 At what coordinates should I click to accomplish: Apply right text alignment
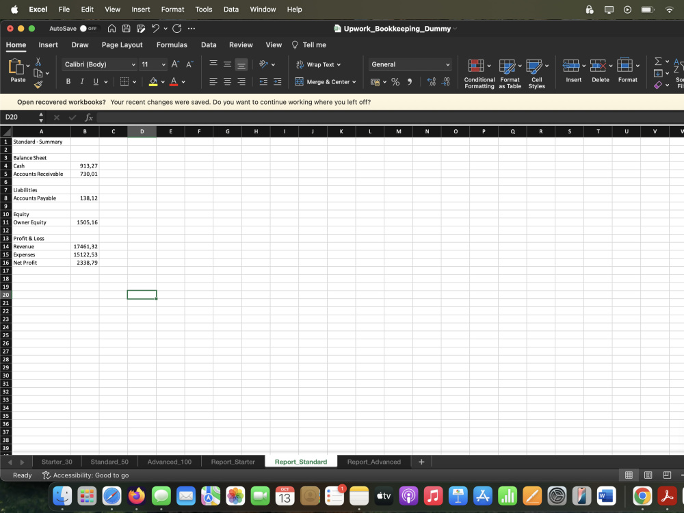click(x=241, y=81)
